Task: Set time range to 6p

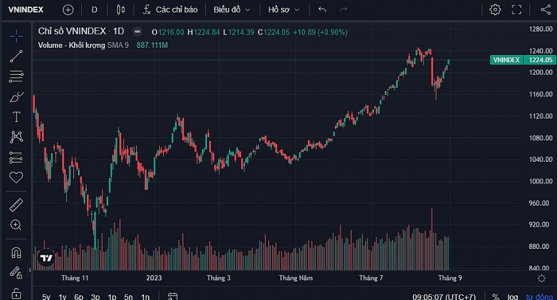Action: click(79, 297)
